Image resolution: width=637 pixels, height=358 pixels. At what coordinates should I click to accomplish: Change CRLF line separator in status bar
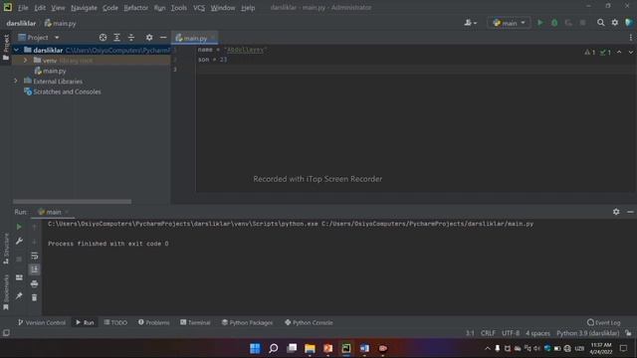click(x=488, y=333)
